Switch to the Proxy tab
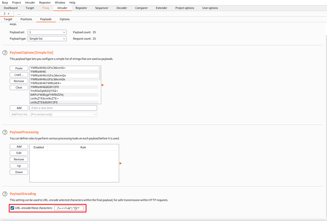The width and height of the screenshot is (327, 221). (x=46, y=8)
